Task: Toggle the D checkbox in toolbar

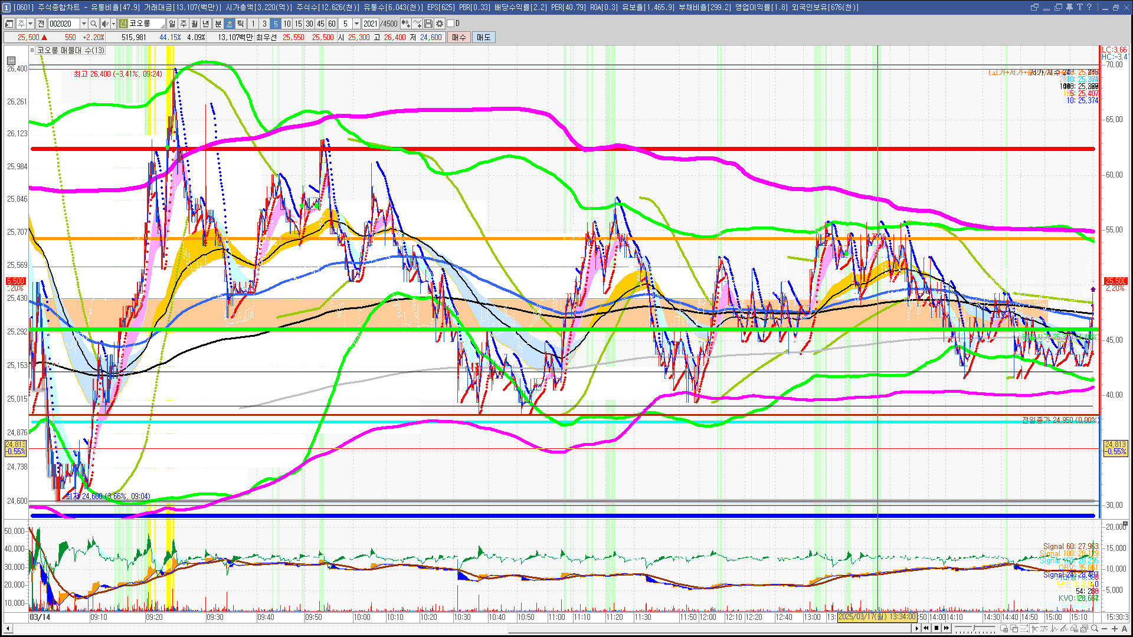Action: click(450, 24)
